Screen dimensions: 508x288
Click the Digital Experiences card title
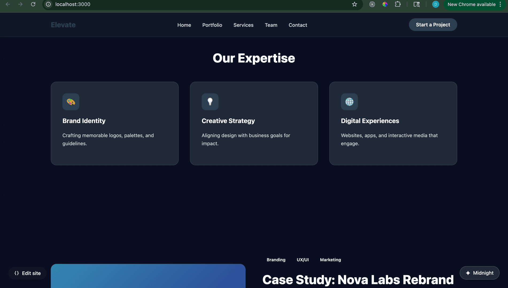(x=370, y=121)
